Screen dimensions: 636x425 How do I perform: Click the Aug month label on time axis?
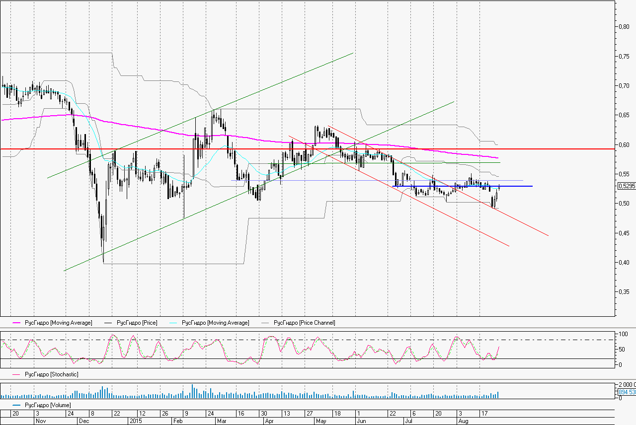point(463,421)
